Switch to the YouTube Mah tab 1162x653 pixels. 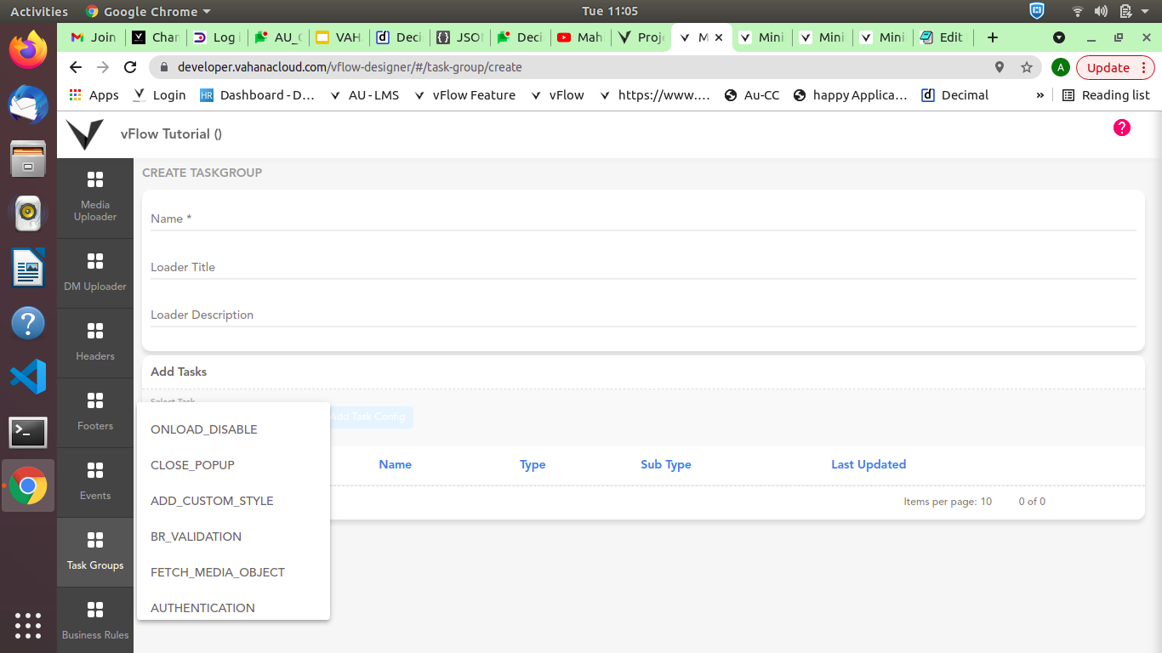(x=581, y=37)
